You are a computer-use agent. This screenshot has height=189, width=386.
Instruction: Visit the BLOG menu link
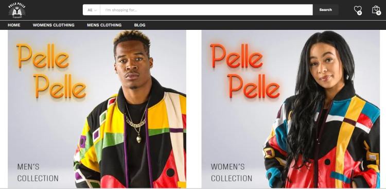pos(139,25)
